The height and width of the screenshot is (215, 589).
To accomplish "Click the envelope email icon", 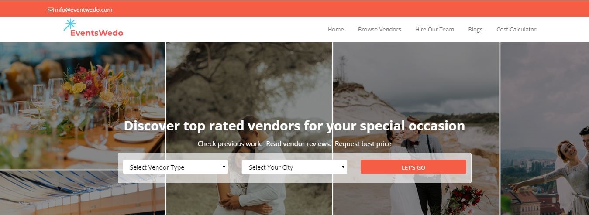I will 51,10.
